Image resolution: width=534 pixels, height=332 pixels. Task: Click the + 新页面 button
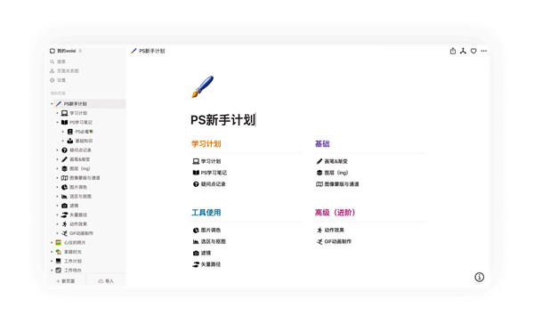point(66,281)
